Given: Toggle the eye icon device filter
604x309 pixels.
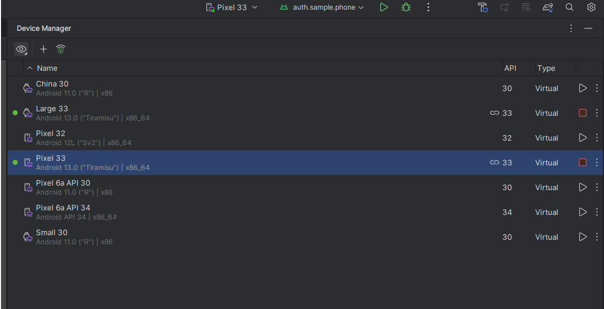Looking at the screenshot, I should point(21,49).
